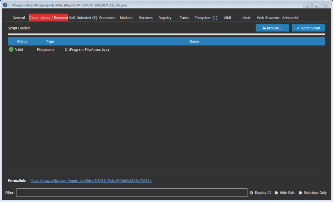Sort by the Name column header
This screenshot has height=202, width=333.
point(194,42)
